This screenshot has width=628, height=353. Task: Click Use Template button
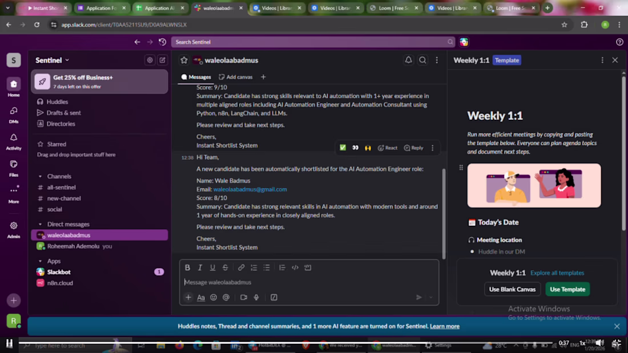tap(567, 289)
